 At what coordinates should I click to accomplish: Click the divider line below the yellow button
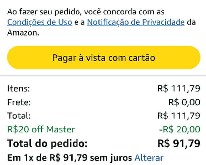click(x=103, y=75)
